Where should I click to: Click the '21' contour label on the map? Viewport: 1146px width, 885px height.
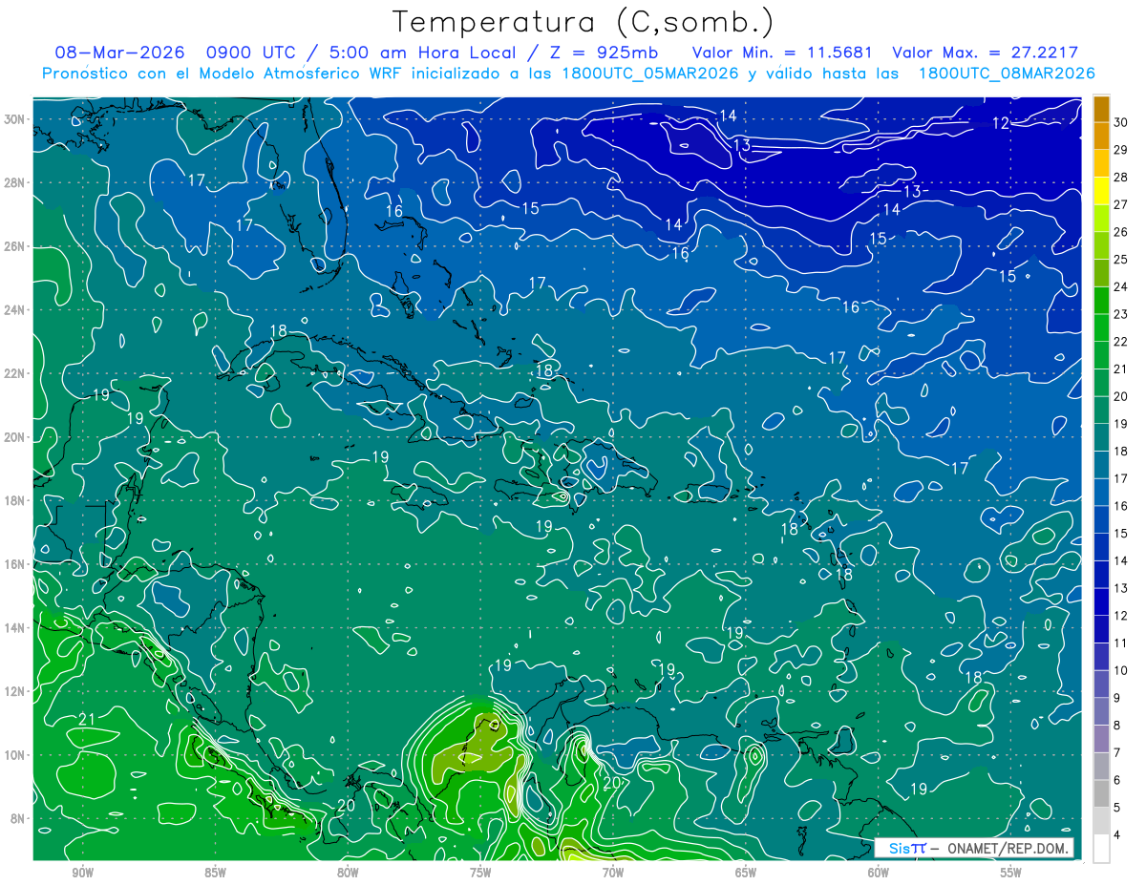(x=87, y=719)
